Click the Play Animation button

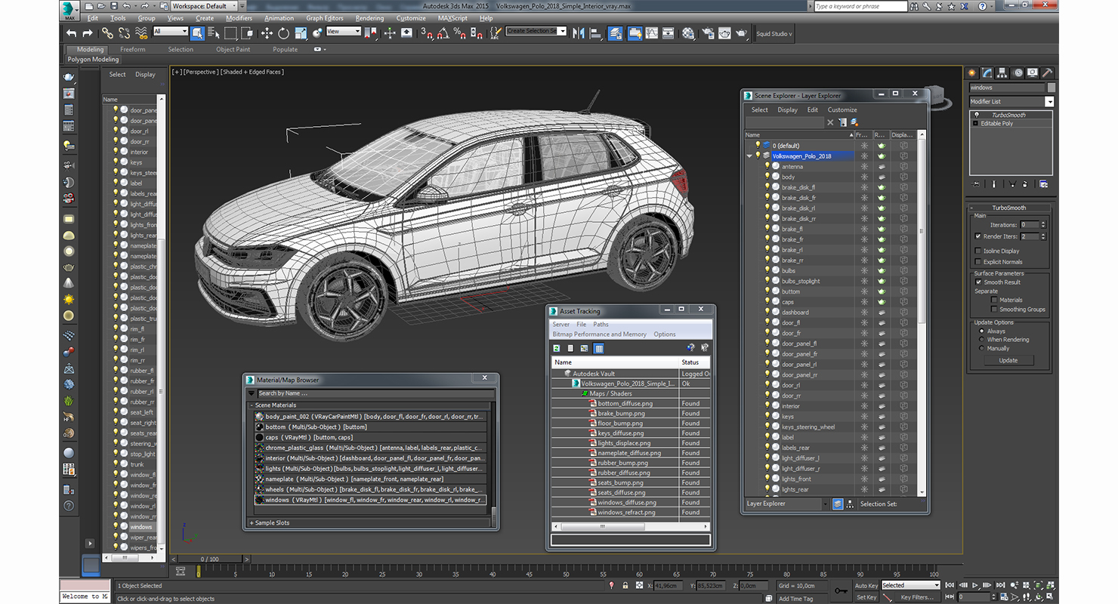(x=975, y=585)
